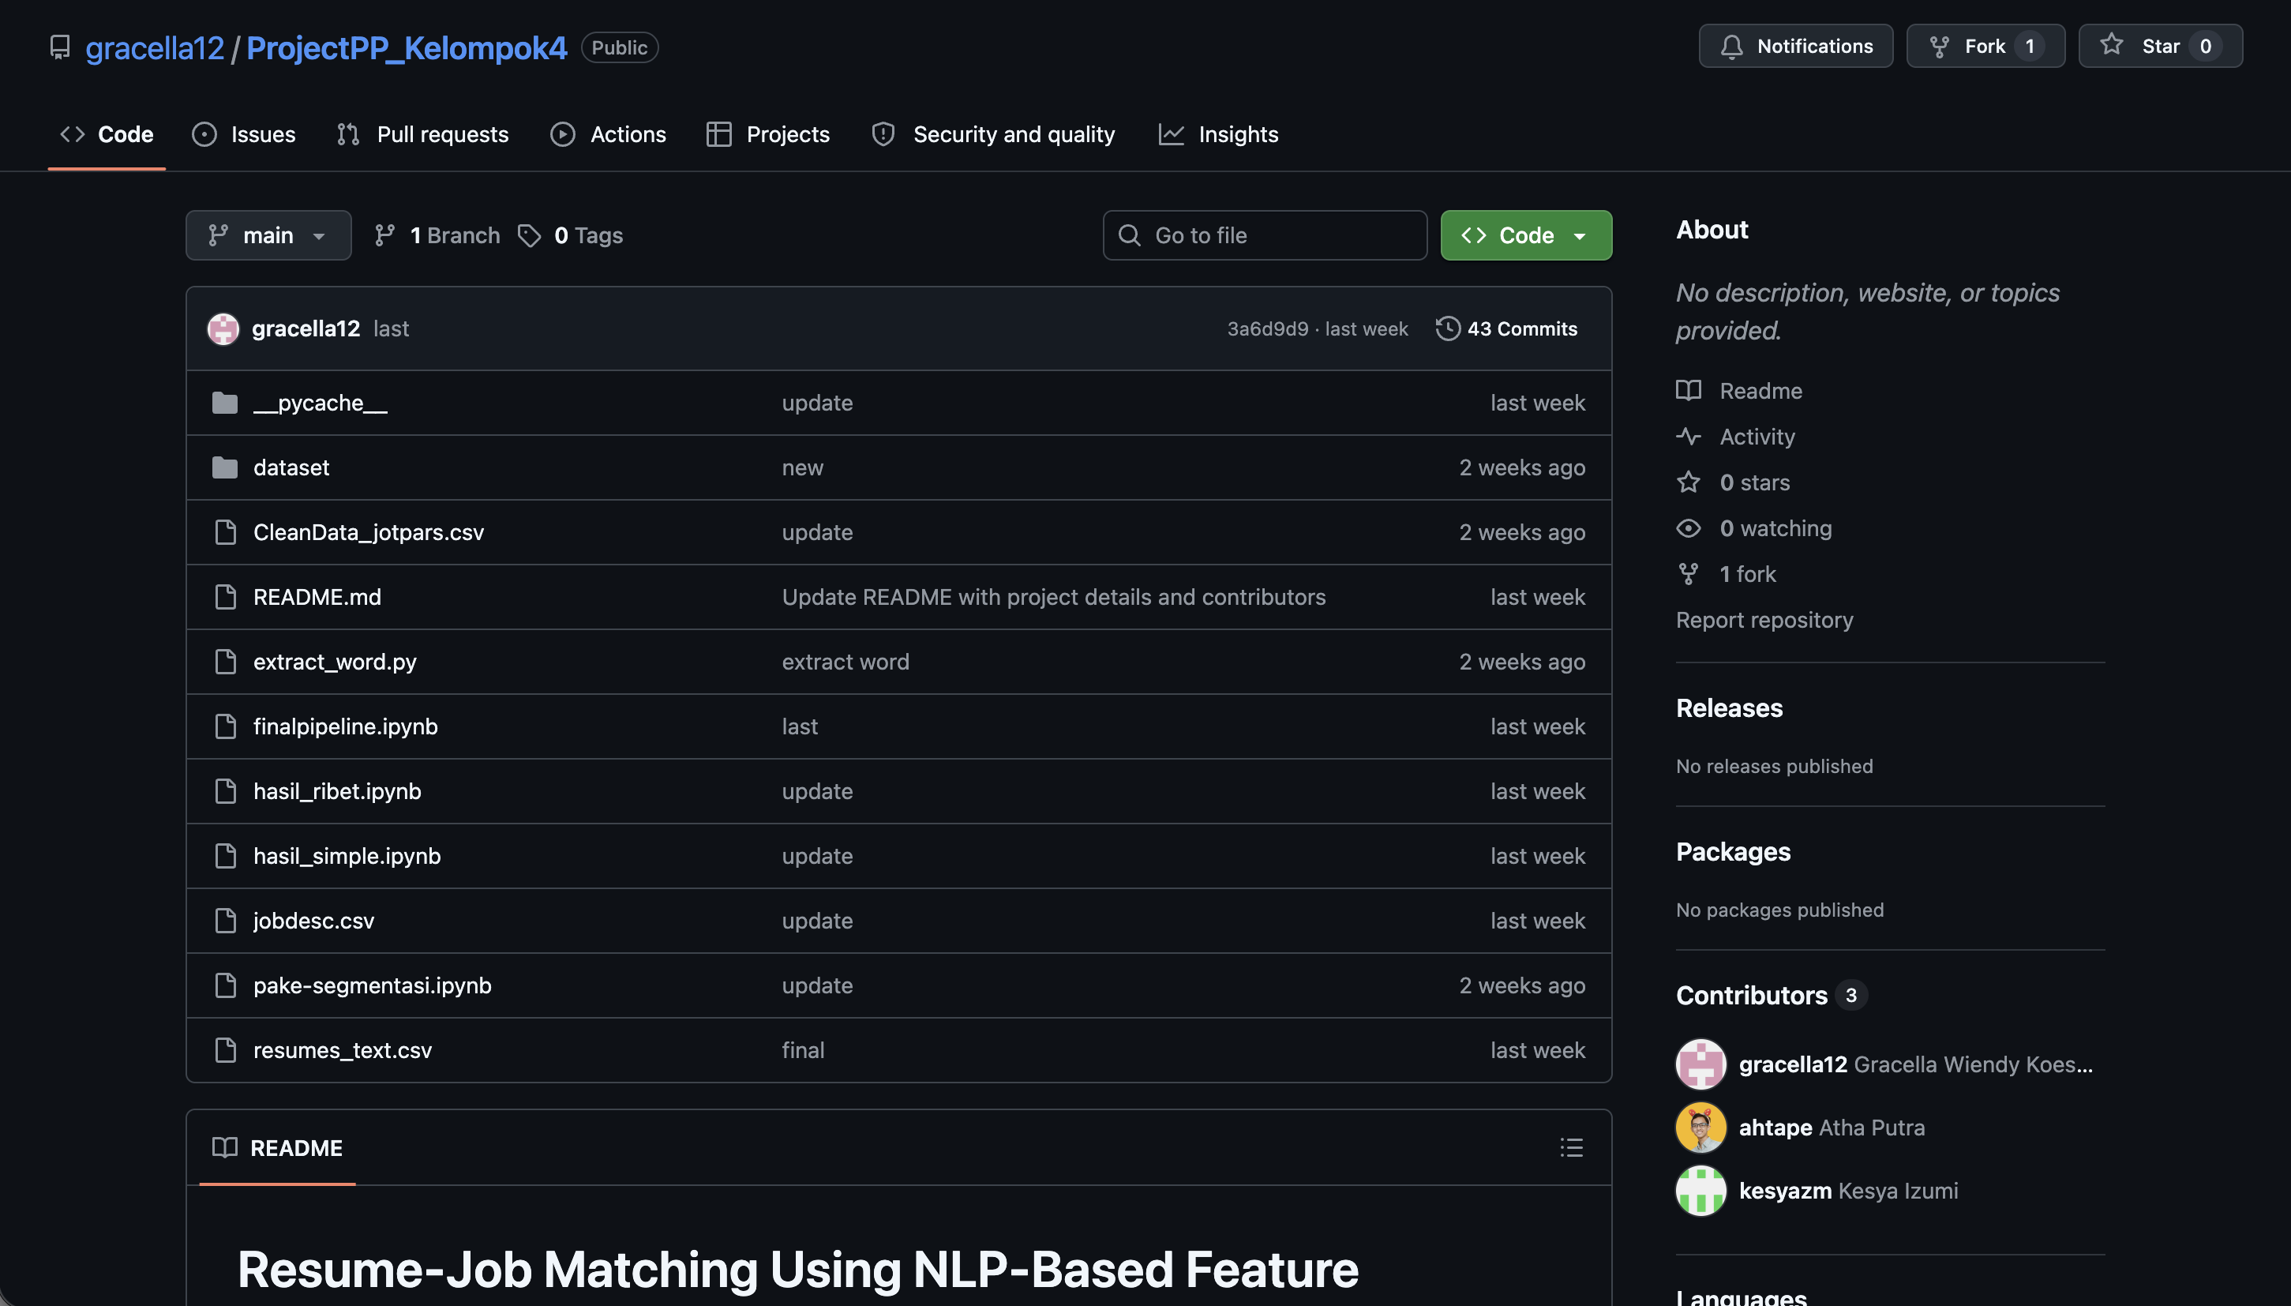Open the README outline list icon
Image resolution: width=2291 pixels, height=1306 pixels.
click(1571, 1147)
